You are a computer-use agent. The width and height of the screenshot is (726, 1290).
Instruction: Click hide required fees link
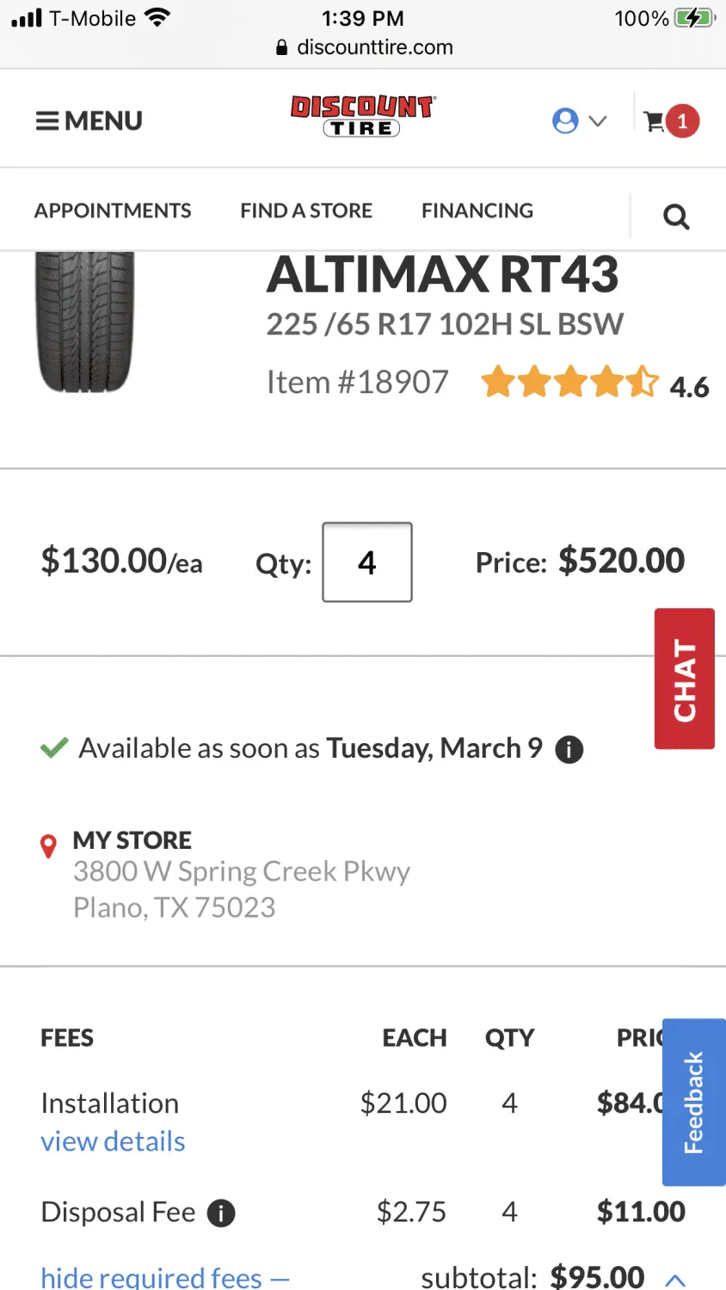tap(164, 1278)
